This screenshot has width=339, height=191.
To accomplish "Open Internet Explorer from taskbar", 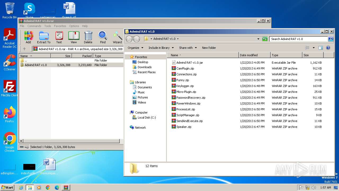I will 21,188.
